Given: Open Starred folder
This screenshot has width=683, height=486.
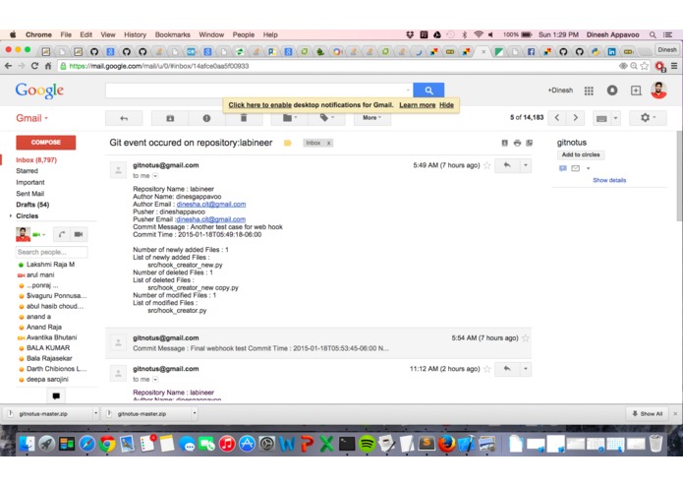Looking at the screenshot, I should click(27, 171).
